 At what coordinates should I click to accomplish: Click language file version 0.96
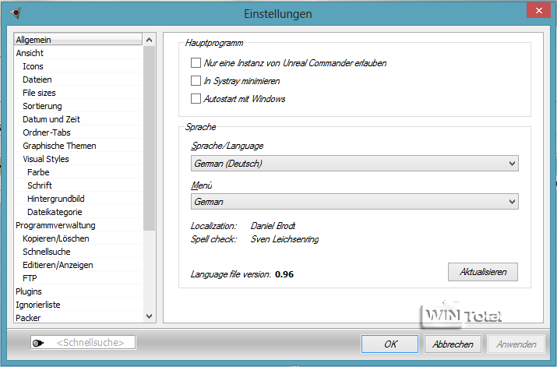point(284,274)
